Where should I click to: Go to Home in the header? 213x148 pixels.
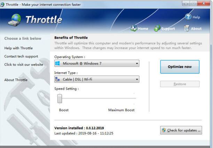tap(143, 29)
